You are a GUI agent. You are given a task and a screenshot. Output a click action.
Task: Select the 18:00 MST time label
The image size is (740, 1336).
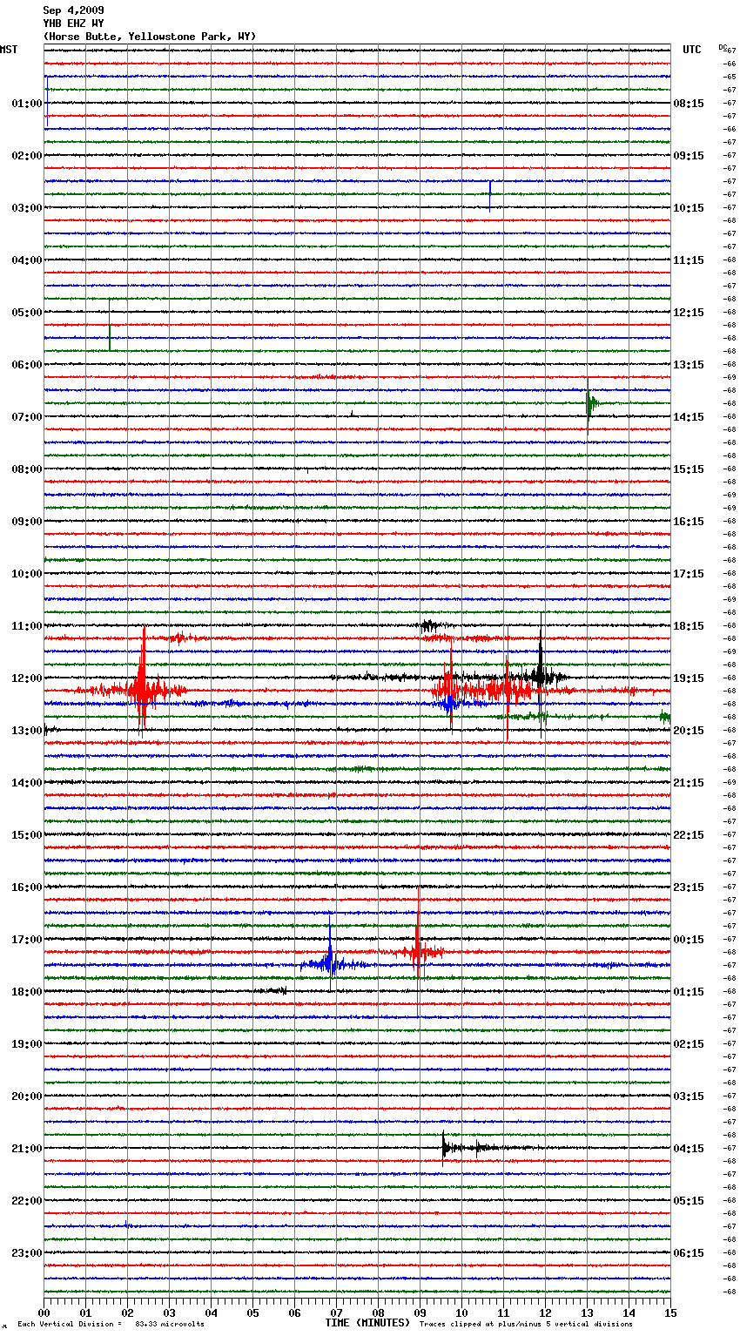[27, 992]
